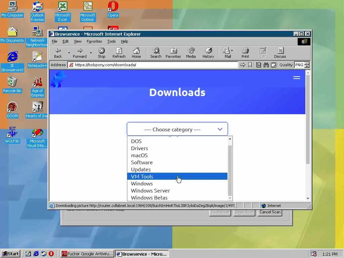Screen dimensions: 344x258
Task: Choose Updates from the category list
Action: 177,169
